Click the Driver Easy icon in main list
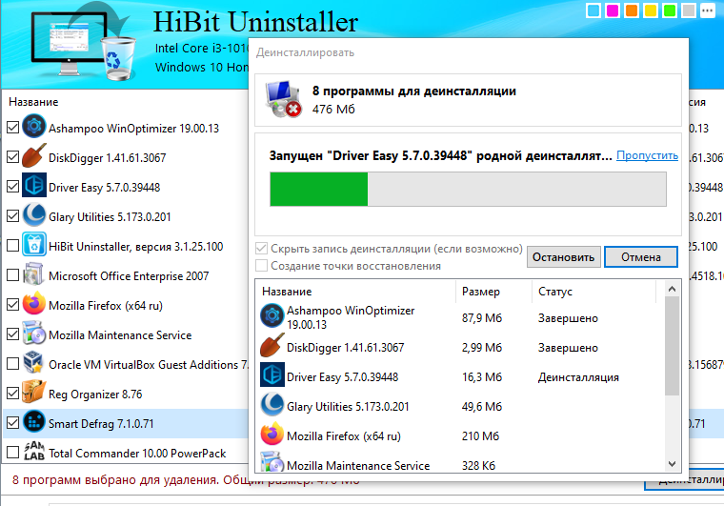The height and width of the screenshot is (506, 724). (34, 185)
